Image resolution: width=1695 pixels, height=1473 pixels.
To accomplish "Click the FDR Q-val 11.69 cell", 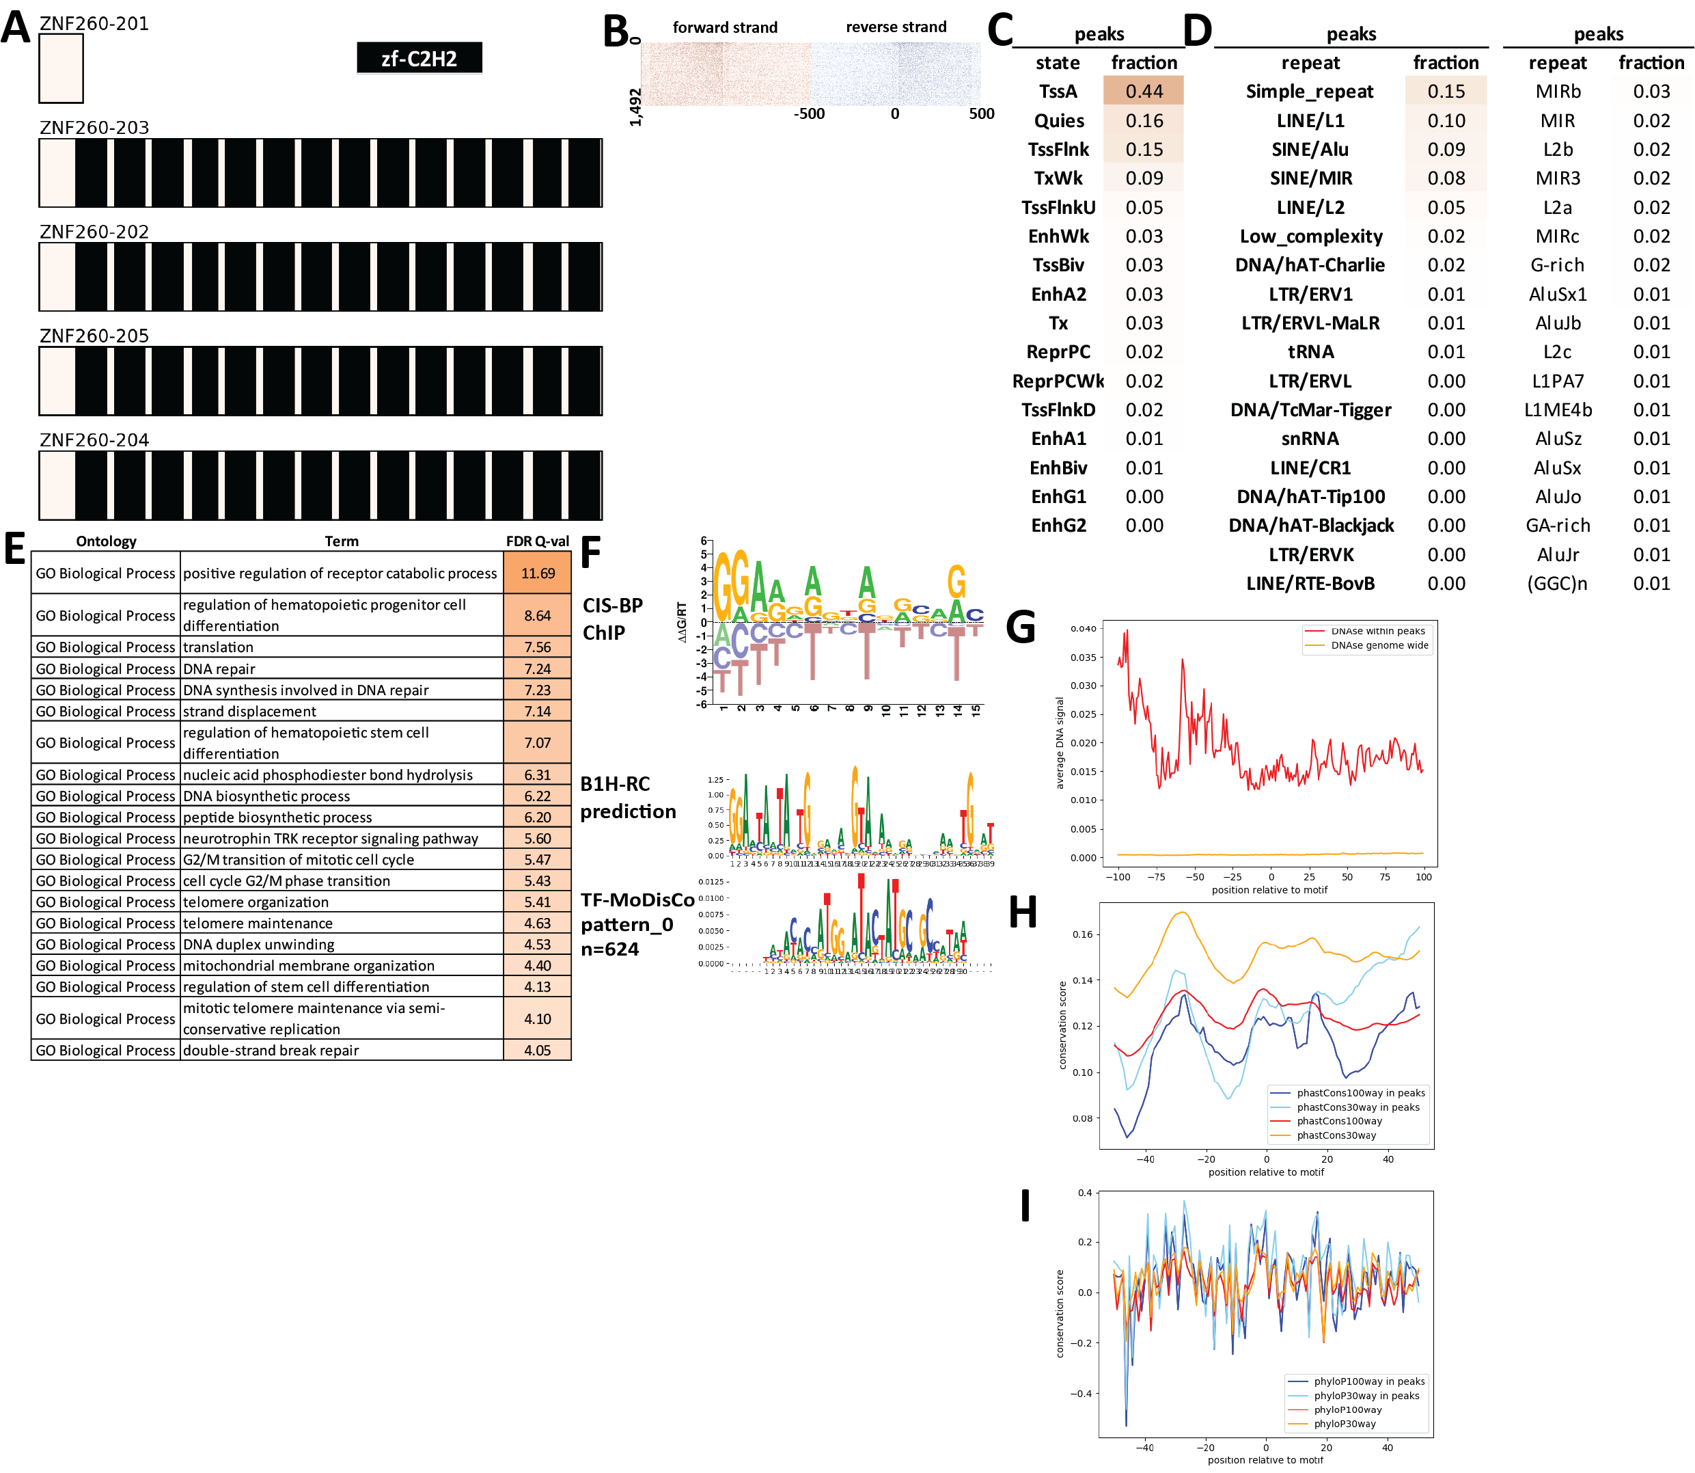I will tap(538, 573).
